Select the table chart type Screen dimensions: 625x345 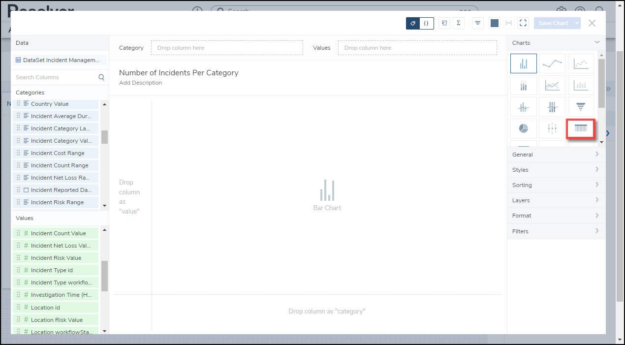tap(581, 128)
